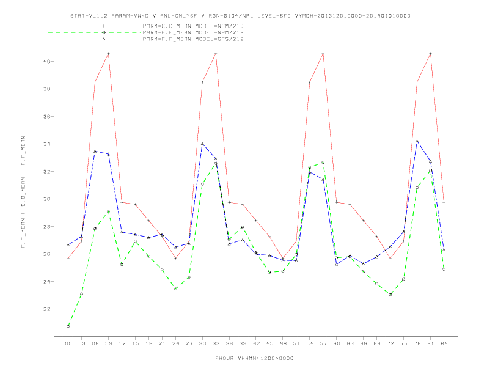Click the forecast hour label 60

click(x=337, y=343)
